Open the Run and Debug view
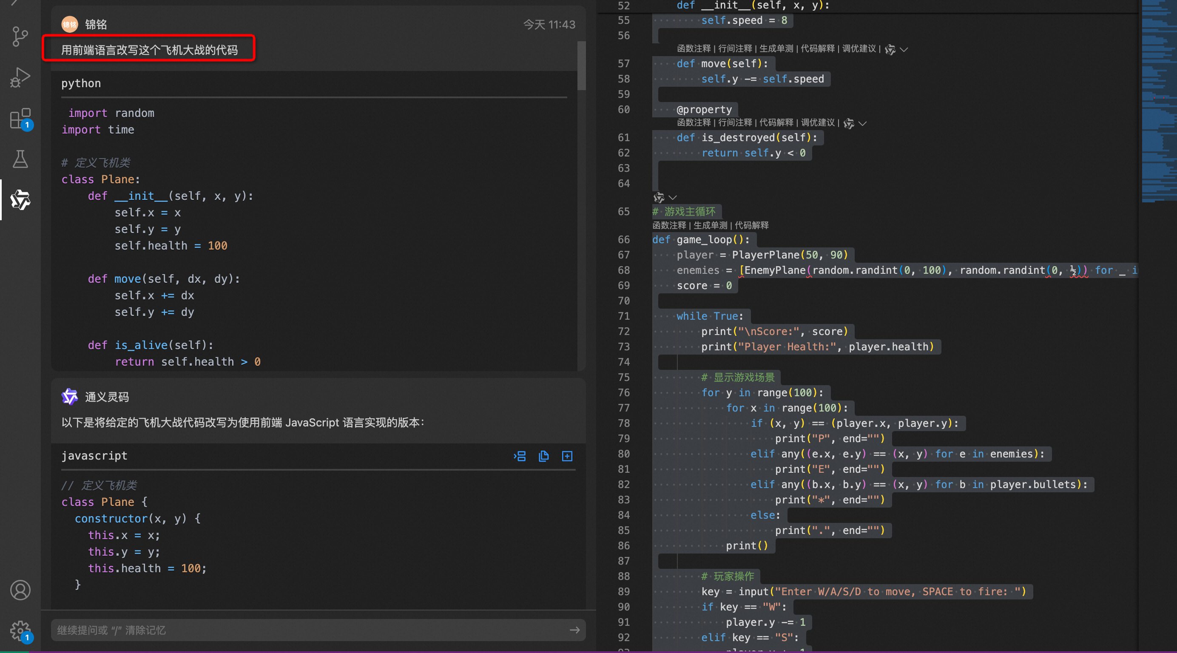Image resolution: width=1177 pixels, height=653 pixels. 20,78
